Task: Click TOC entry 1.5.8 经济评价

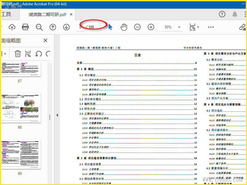Action: coord(140,152)
